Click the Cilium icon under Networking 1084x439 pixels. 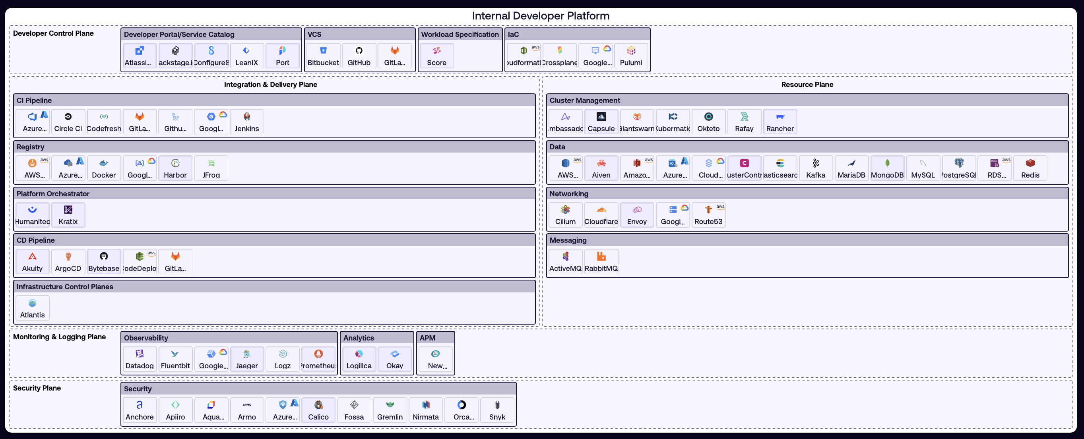point(565,215)
